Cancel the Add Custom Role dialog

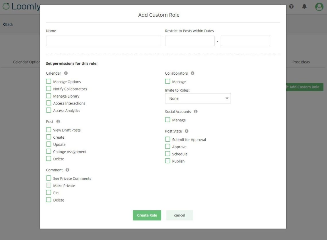[180, 215]
